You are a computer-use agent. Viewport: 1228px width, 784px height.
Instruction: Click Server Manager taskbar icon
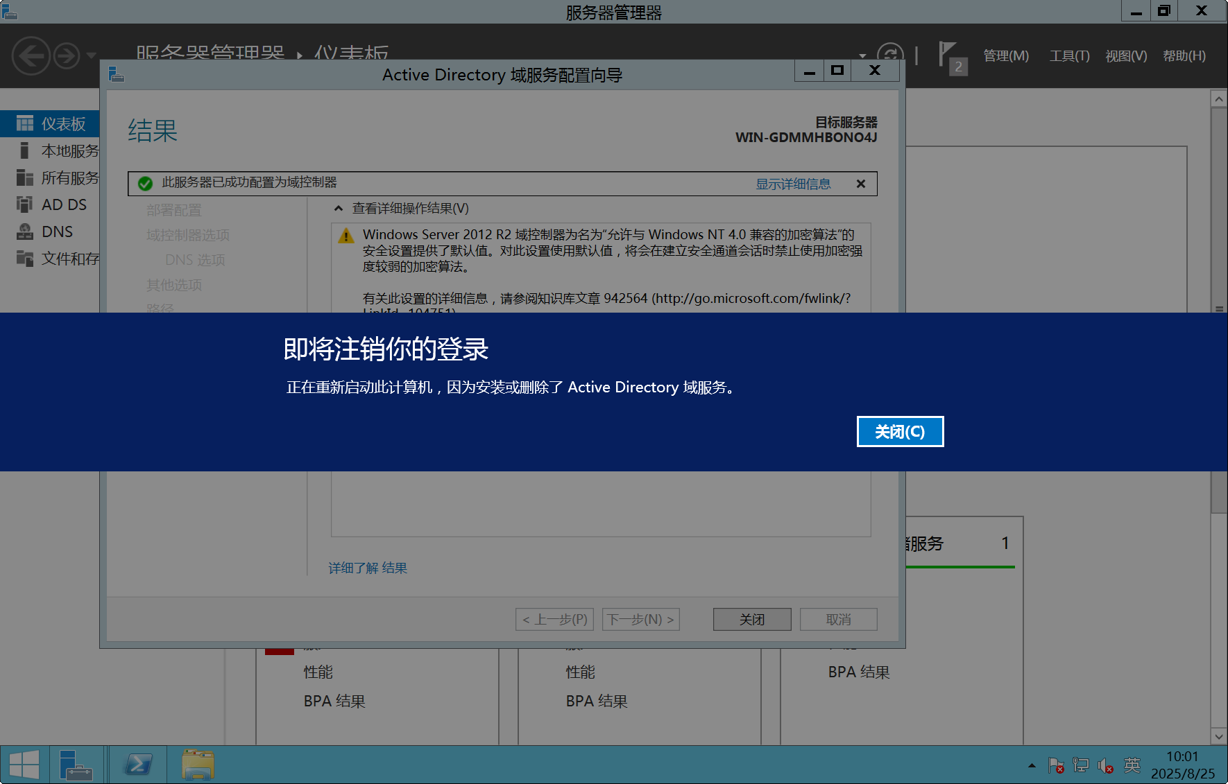pyautogui.click(x=76, y=765)
